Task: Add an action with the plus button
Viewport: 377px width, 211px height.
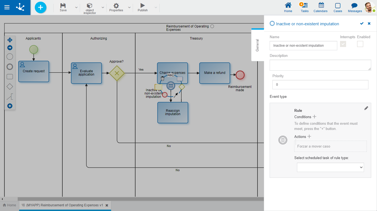Action: [309, 137]
